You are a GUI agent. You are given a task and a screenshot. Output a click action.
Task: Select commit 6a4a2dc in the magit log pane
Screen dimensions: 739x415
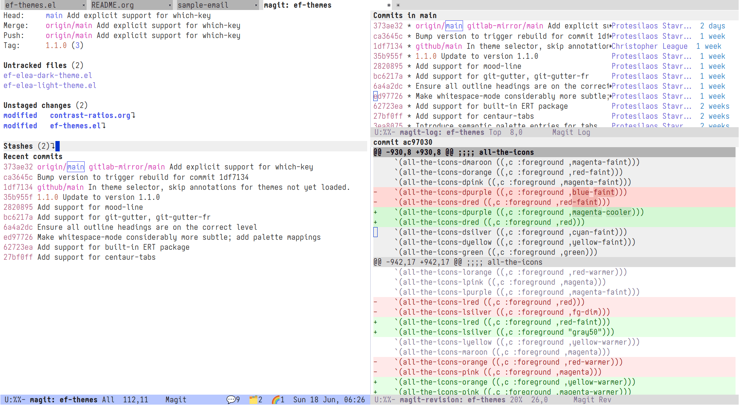coord(388,86)
